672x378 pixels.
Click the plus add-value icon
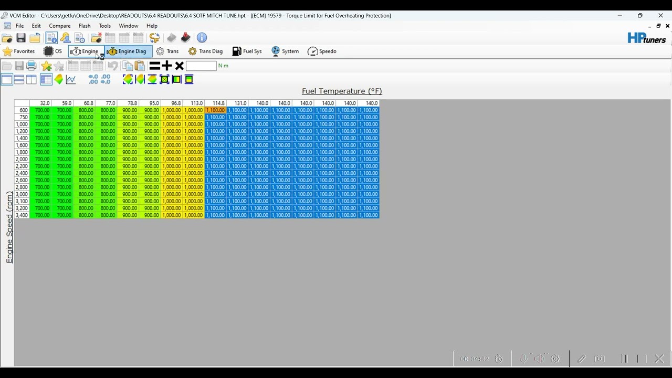tap(167, 66)
